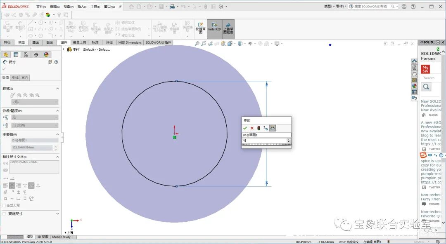
Task: Open the 文件 menu
Action: 41,7
